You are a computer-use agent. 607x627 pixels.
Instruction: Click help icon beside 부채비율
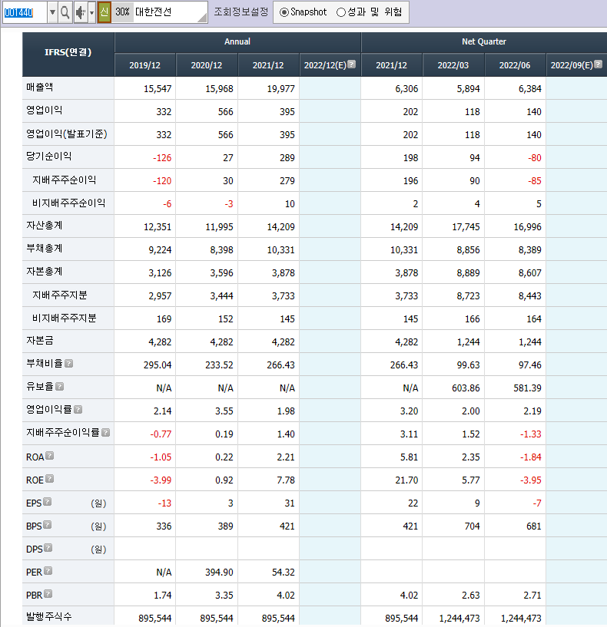coord(69,364)
